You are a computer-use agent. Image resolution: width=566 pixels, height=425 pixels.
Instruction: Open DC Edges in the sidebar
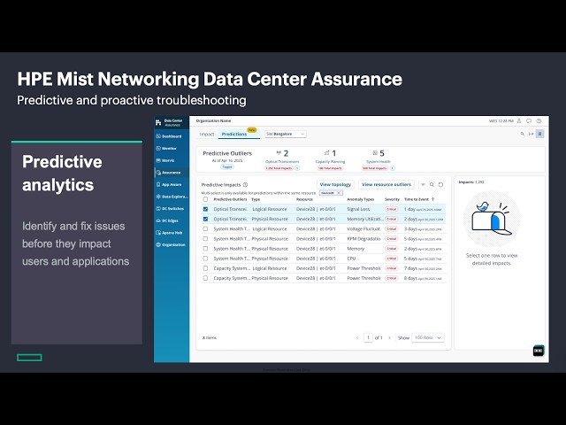pos(167,220)
